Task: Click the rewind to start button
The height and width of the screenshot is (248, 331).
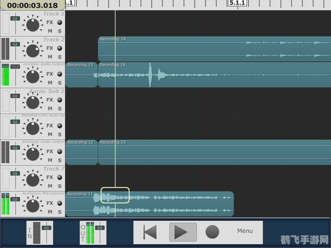Action: pyautogui.click(x=150, y=232)
